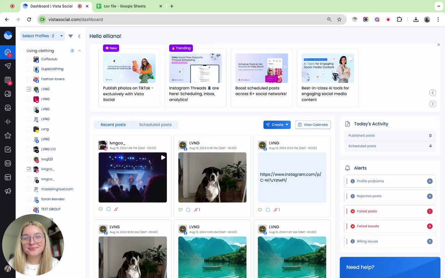Switch to the Recent posts tab

pos(113,125)
